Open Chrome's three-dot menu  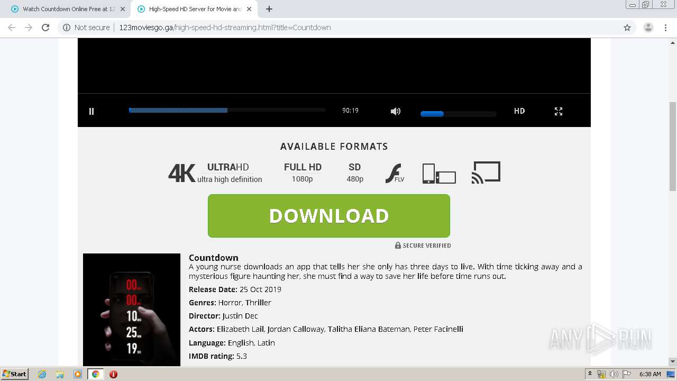666,28
